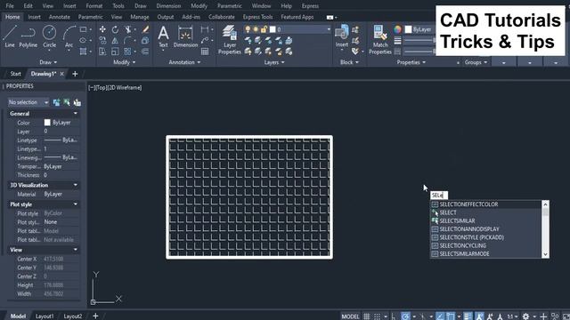Viewport: 570px width, 320px height.
Task: Select the Rotate tool
Action: 115,29
